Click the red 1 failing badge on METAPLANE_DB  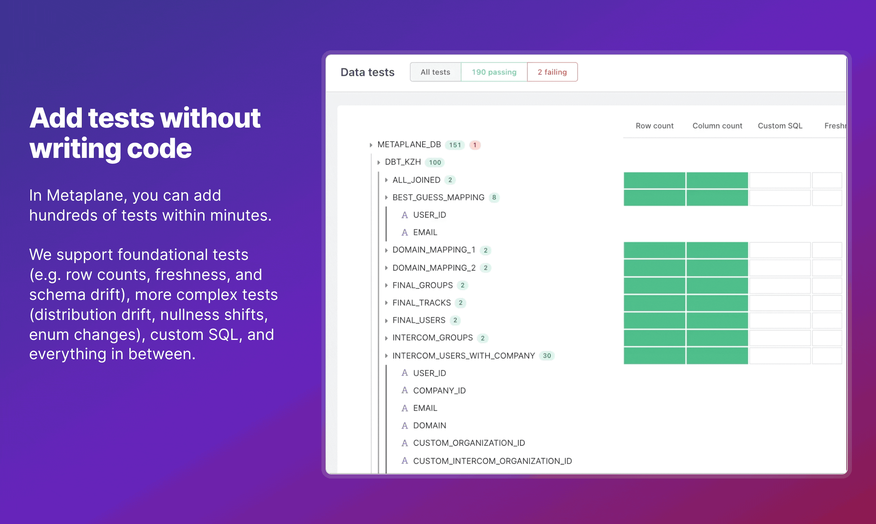[475, 145]
